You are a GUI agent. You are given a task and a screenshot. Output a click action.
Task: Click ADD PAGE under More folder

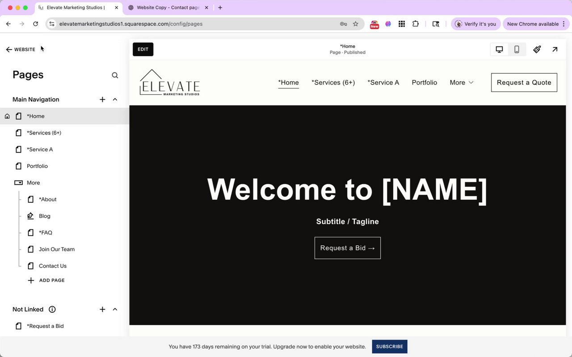point(46,280)
